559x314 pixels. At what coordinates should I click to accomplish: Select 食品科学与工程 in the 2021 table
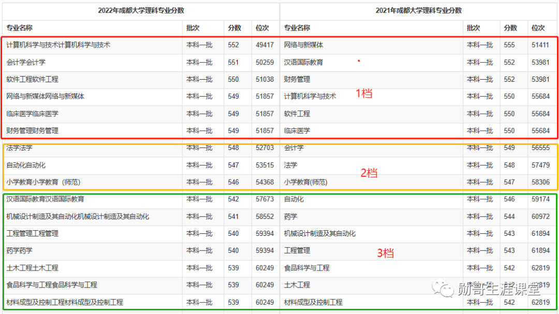point(306,267)
